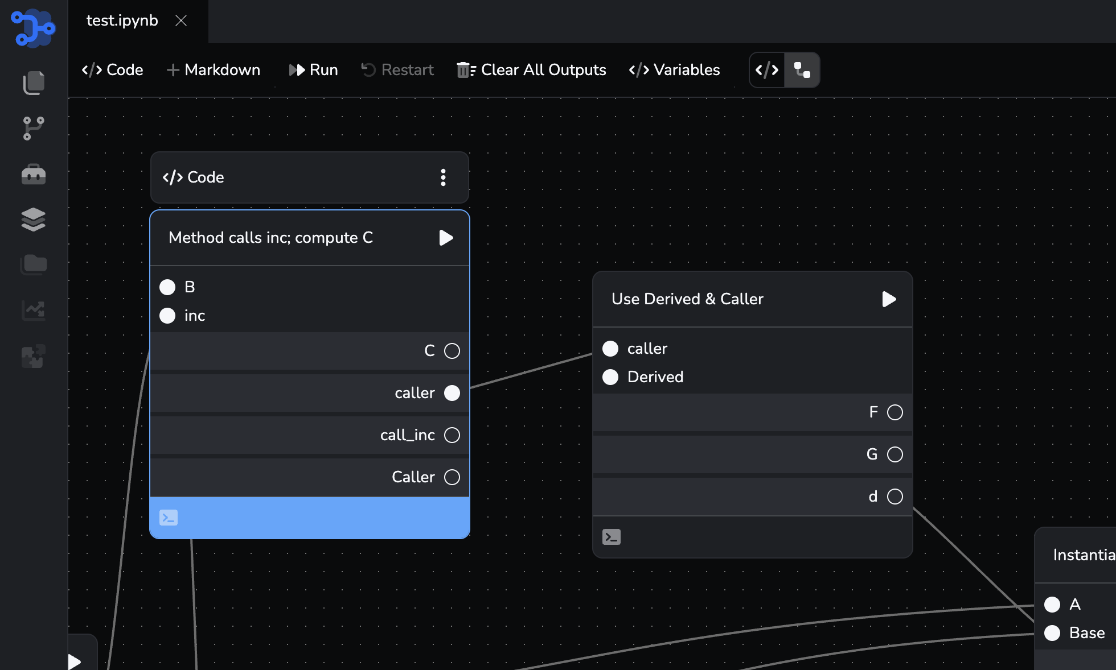Open the layers stack sidebar icon
This screenshot has width=1116, height=670.
34,220
